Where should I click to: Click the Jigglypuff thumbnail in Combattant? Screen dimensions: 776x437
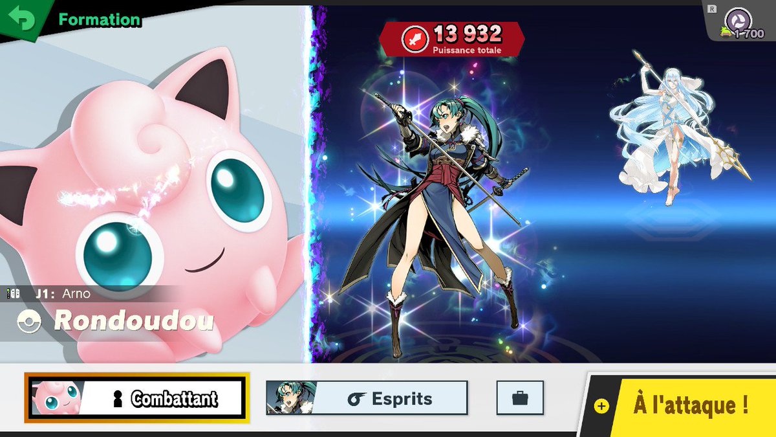[56, 398]
